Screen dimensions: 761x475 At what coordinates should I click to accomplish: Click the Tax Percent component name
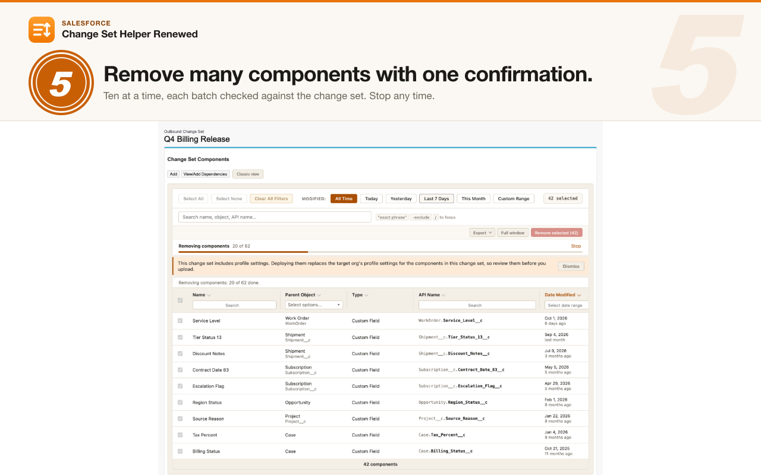[205, 435]
